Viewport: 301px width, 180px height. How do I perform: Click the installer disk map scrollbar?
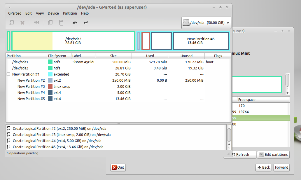pos(287,80)
